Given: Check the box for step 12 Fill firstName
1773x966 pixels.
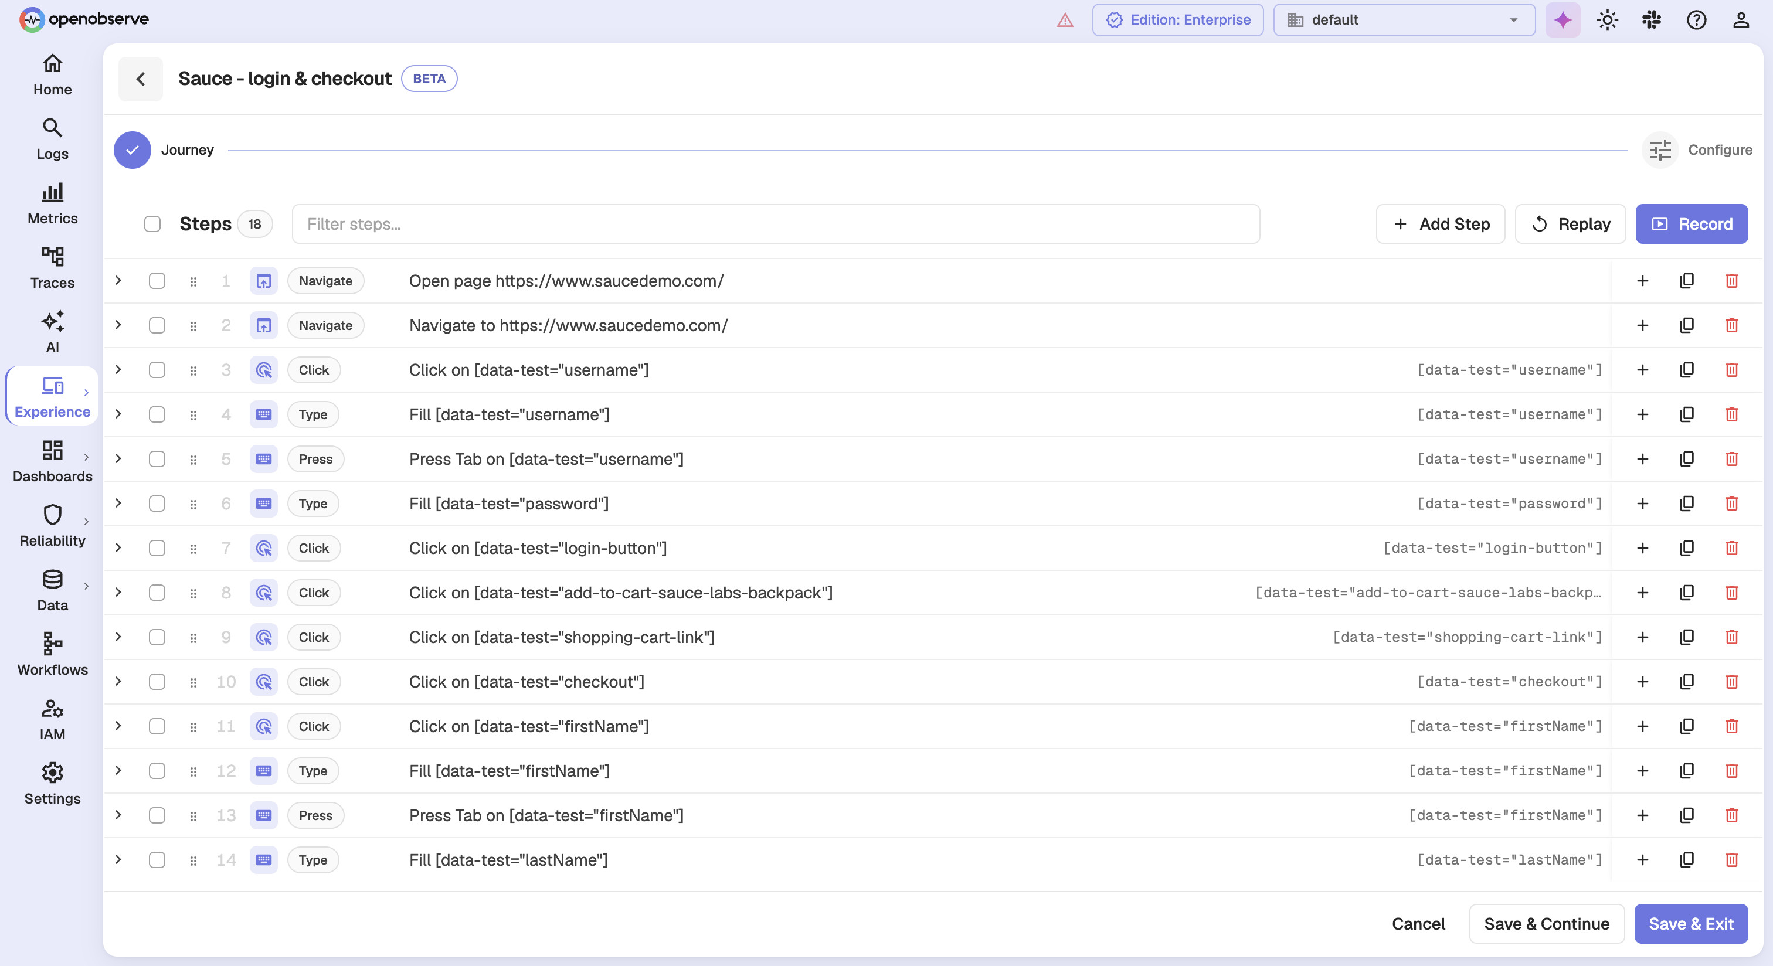Looking at the screenshot, I should point(157,771).
